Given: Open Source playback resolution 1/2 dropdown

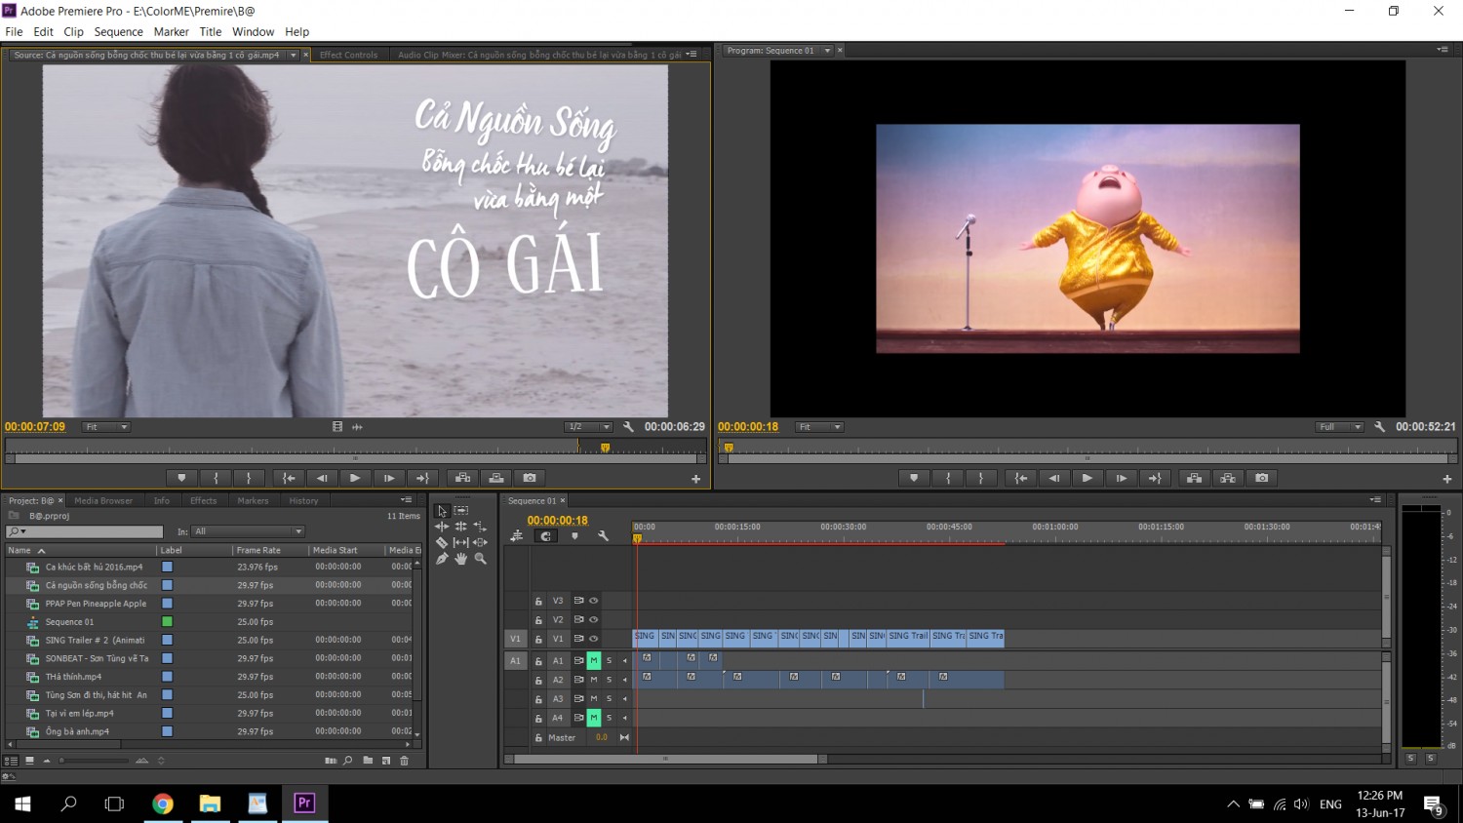Looking at the screenshot, I should pyautogui.click(x=589, y=427).
